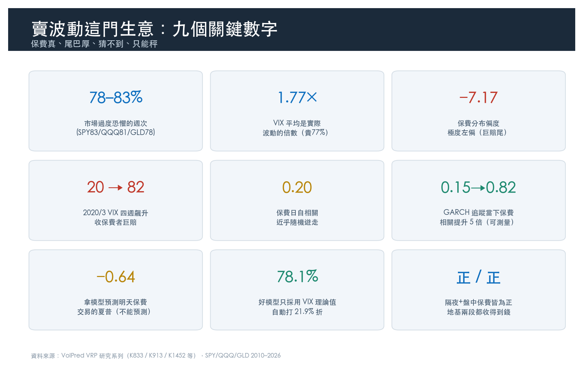Click the caption 好模型只採用 VIX 理論值
583x371 pixels.
(x=297, y=302)
